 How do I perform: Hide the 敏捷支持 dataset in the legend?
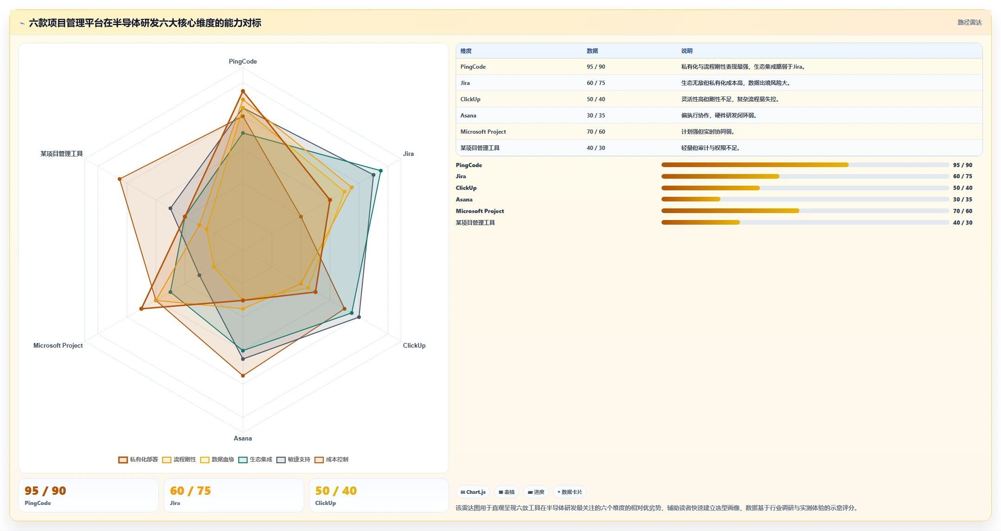tap(294, 460)
